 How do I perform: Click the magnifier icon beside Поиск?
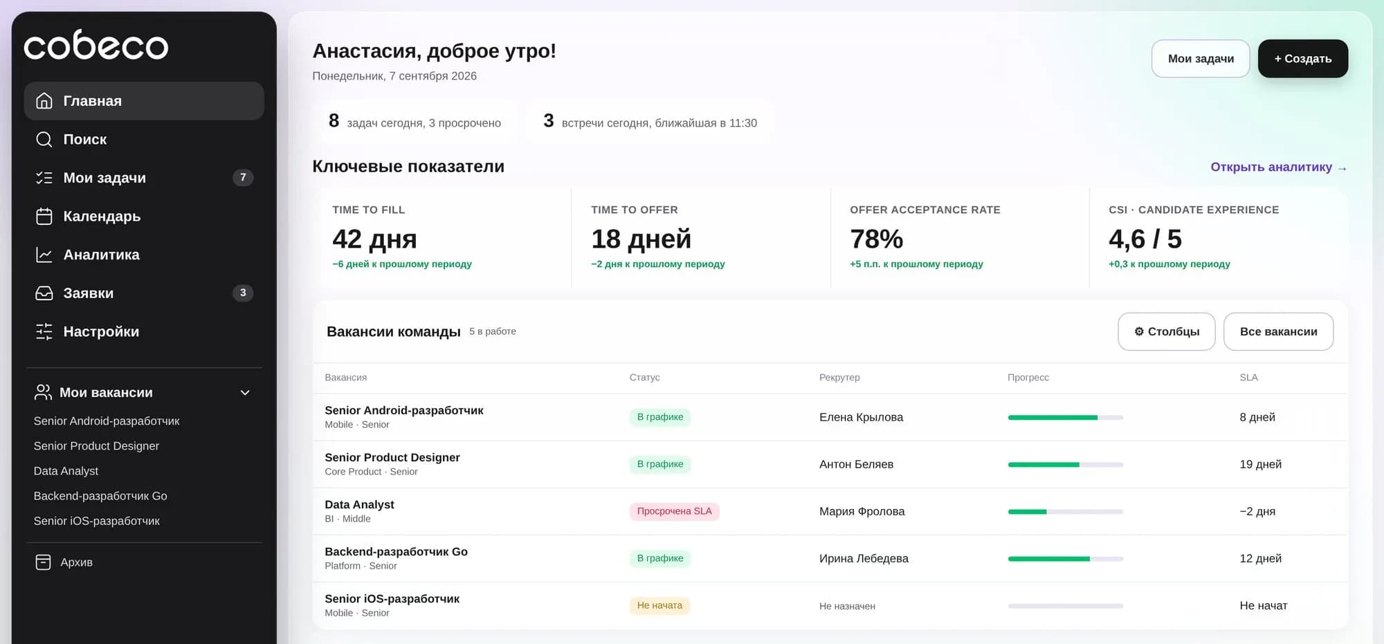coord(44,140)
